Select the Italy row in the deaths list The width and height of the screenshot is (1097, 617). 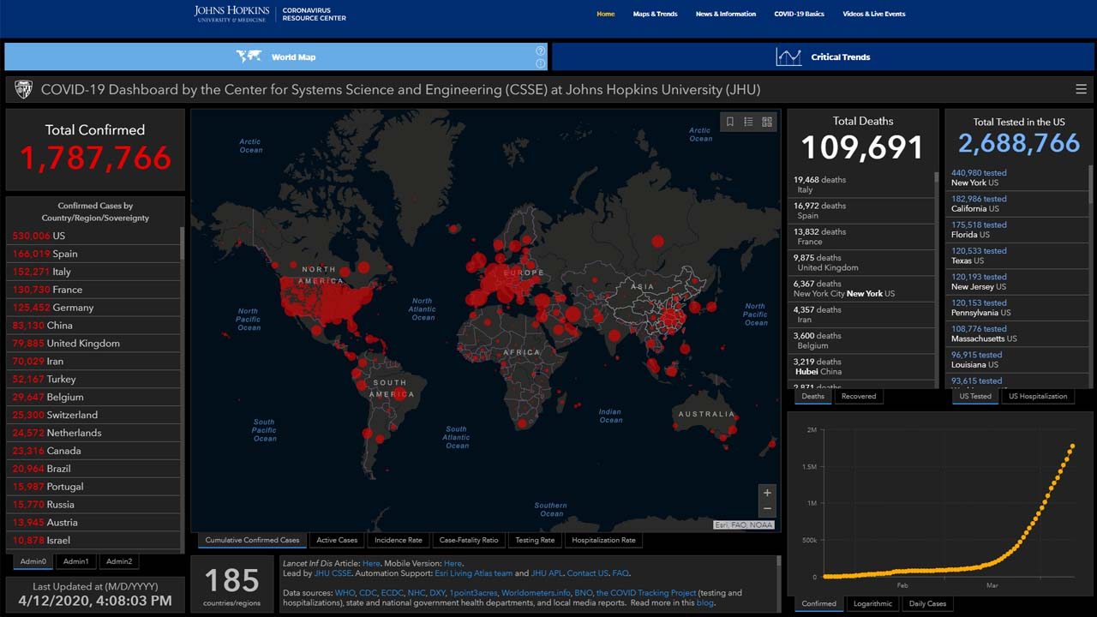pyautogui.click(x=861, y=185)
